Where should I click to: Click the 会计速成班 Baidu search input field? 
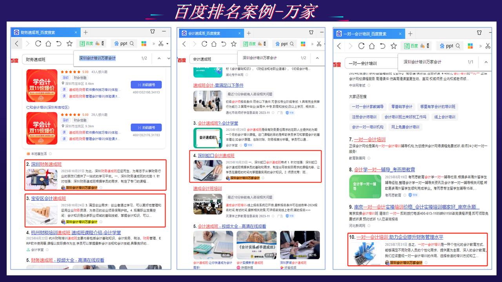coord(213,60)
